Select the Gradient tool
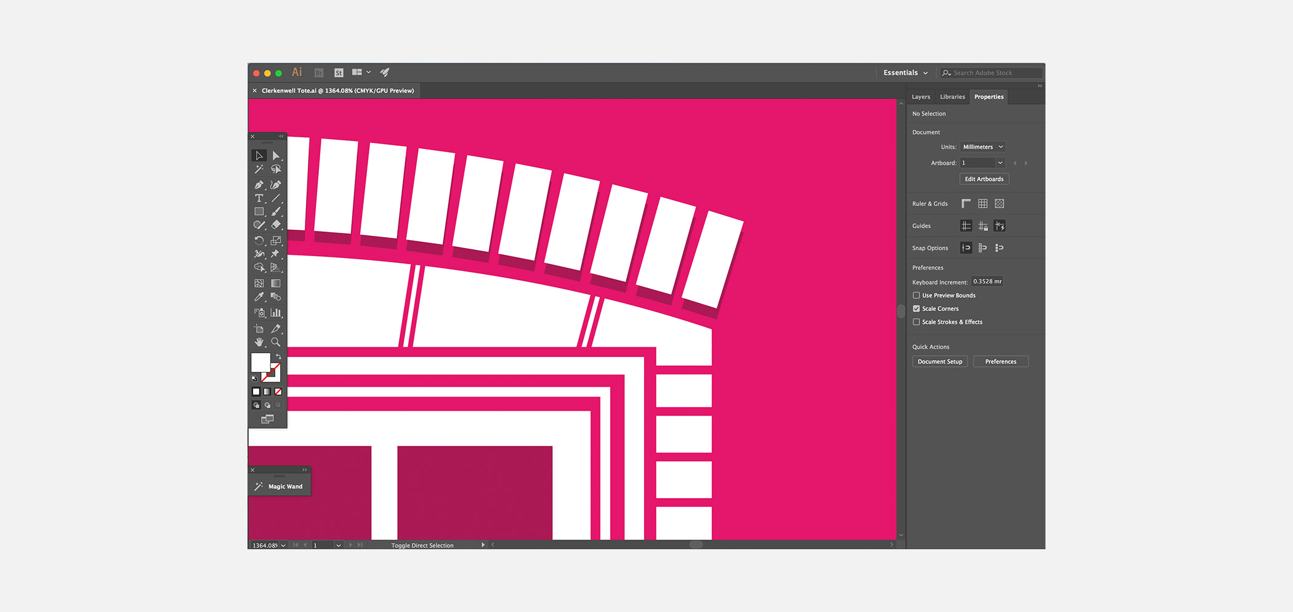 [x=276, y=283]
